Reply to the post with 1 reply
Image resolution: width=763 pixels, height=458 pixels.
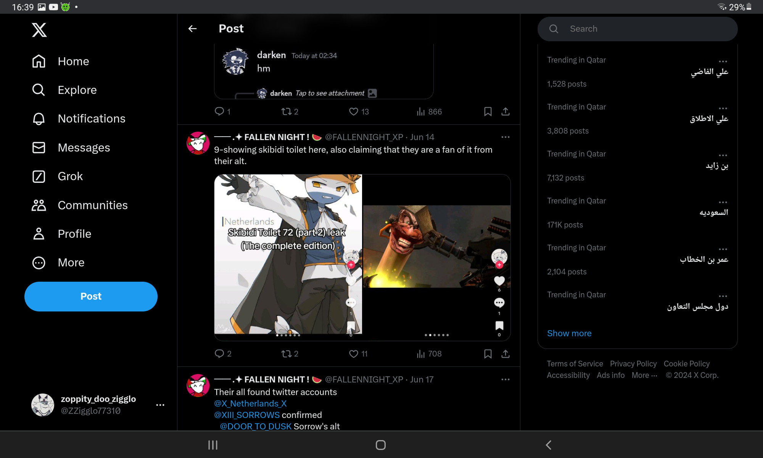pyautogui.click(x=222, y=111)
